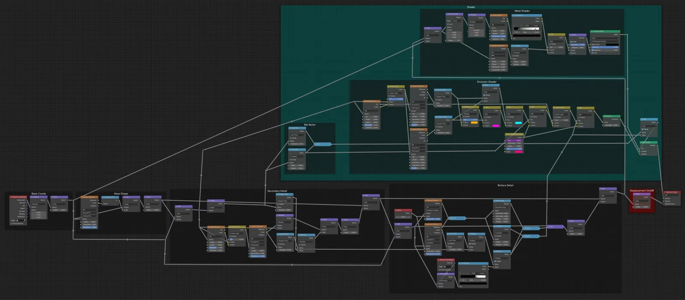Click Scale 2.000 field in Base Coords
Image resolution: width=685 pixels, height=300 pixels.
[60, 210]
